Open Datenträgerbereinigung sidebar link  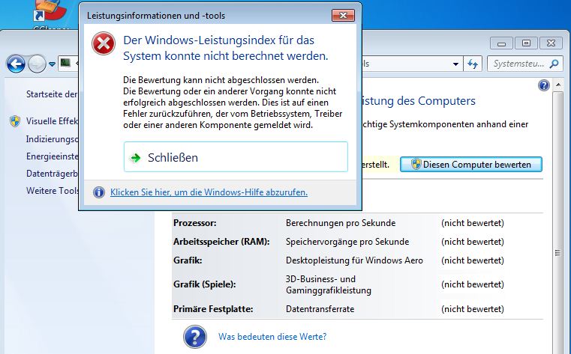click(x=52, y=174)
